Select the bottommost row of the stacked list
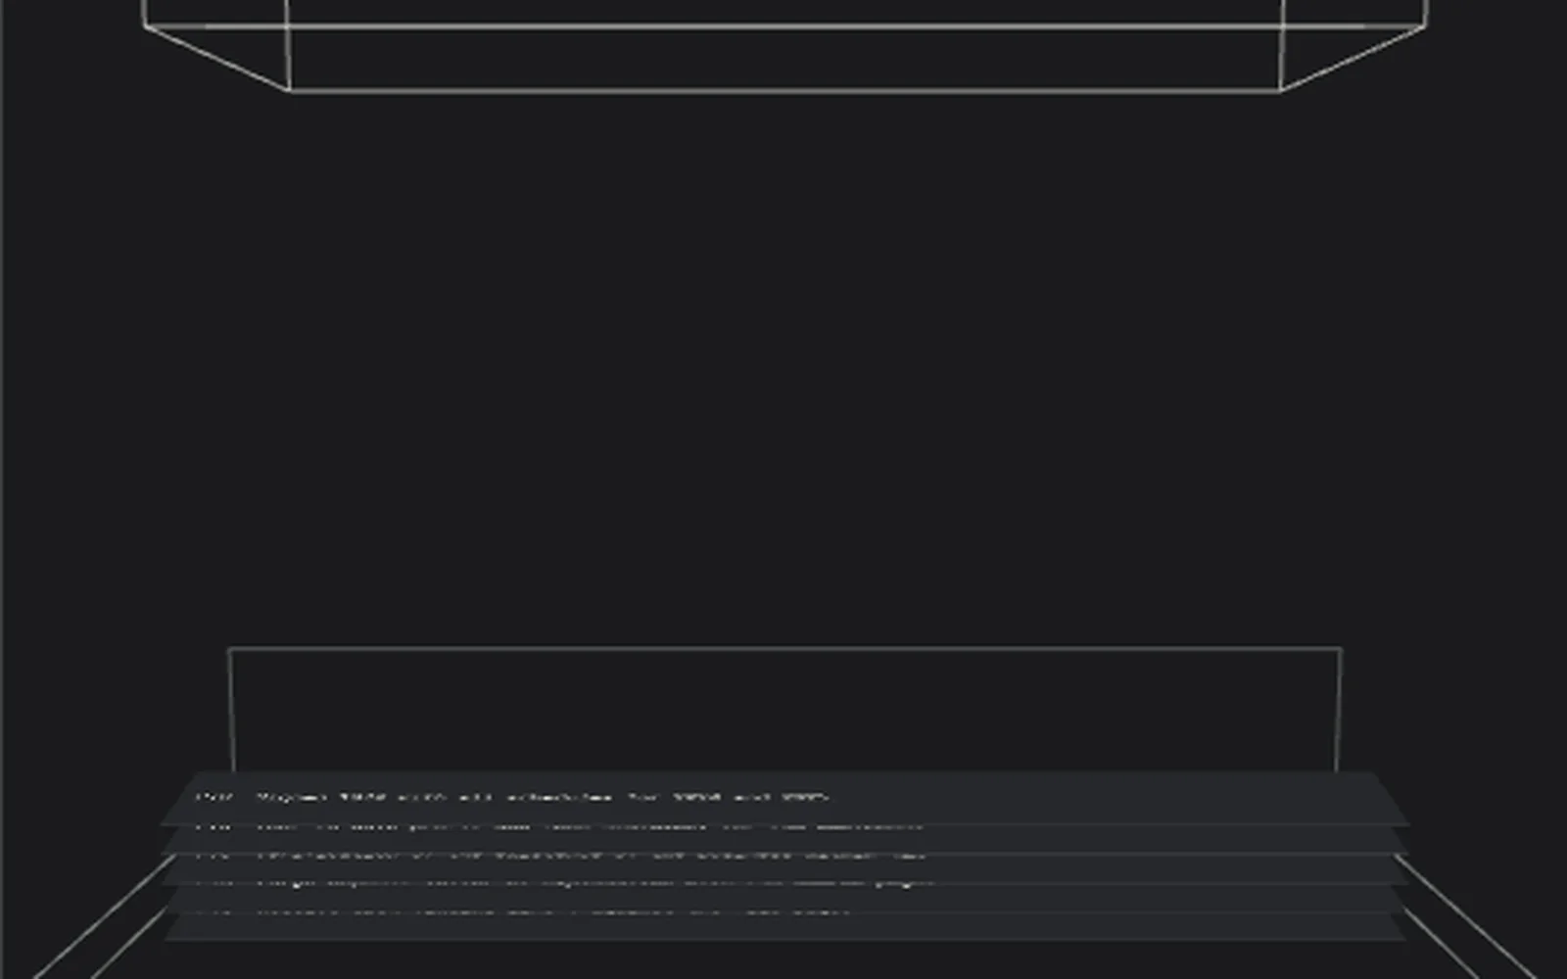 [784, 927]
